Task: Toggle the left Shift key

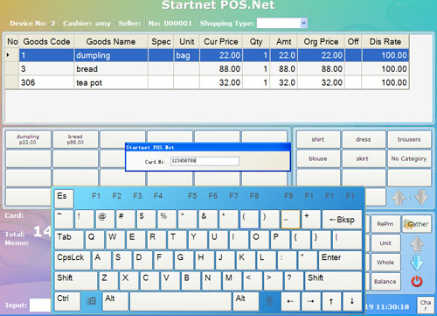Action: coord(75,280)
